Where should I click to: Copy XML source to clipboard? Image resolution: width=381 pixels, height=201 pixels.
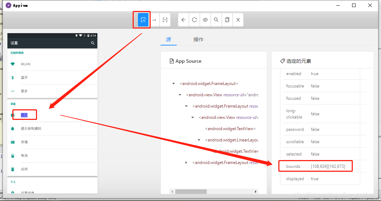227,20
